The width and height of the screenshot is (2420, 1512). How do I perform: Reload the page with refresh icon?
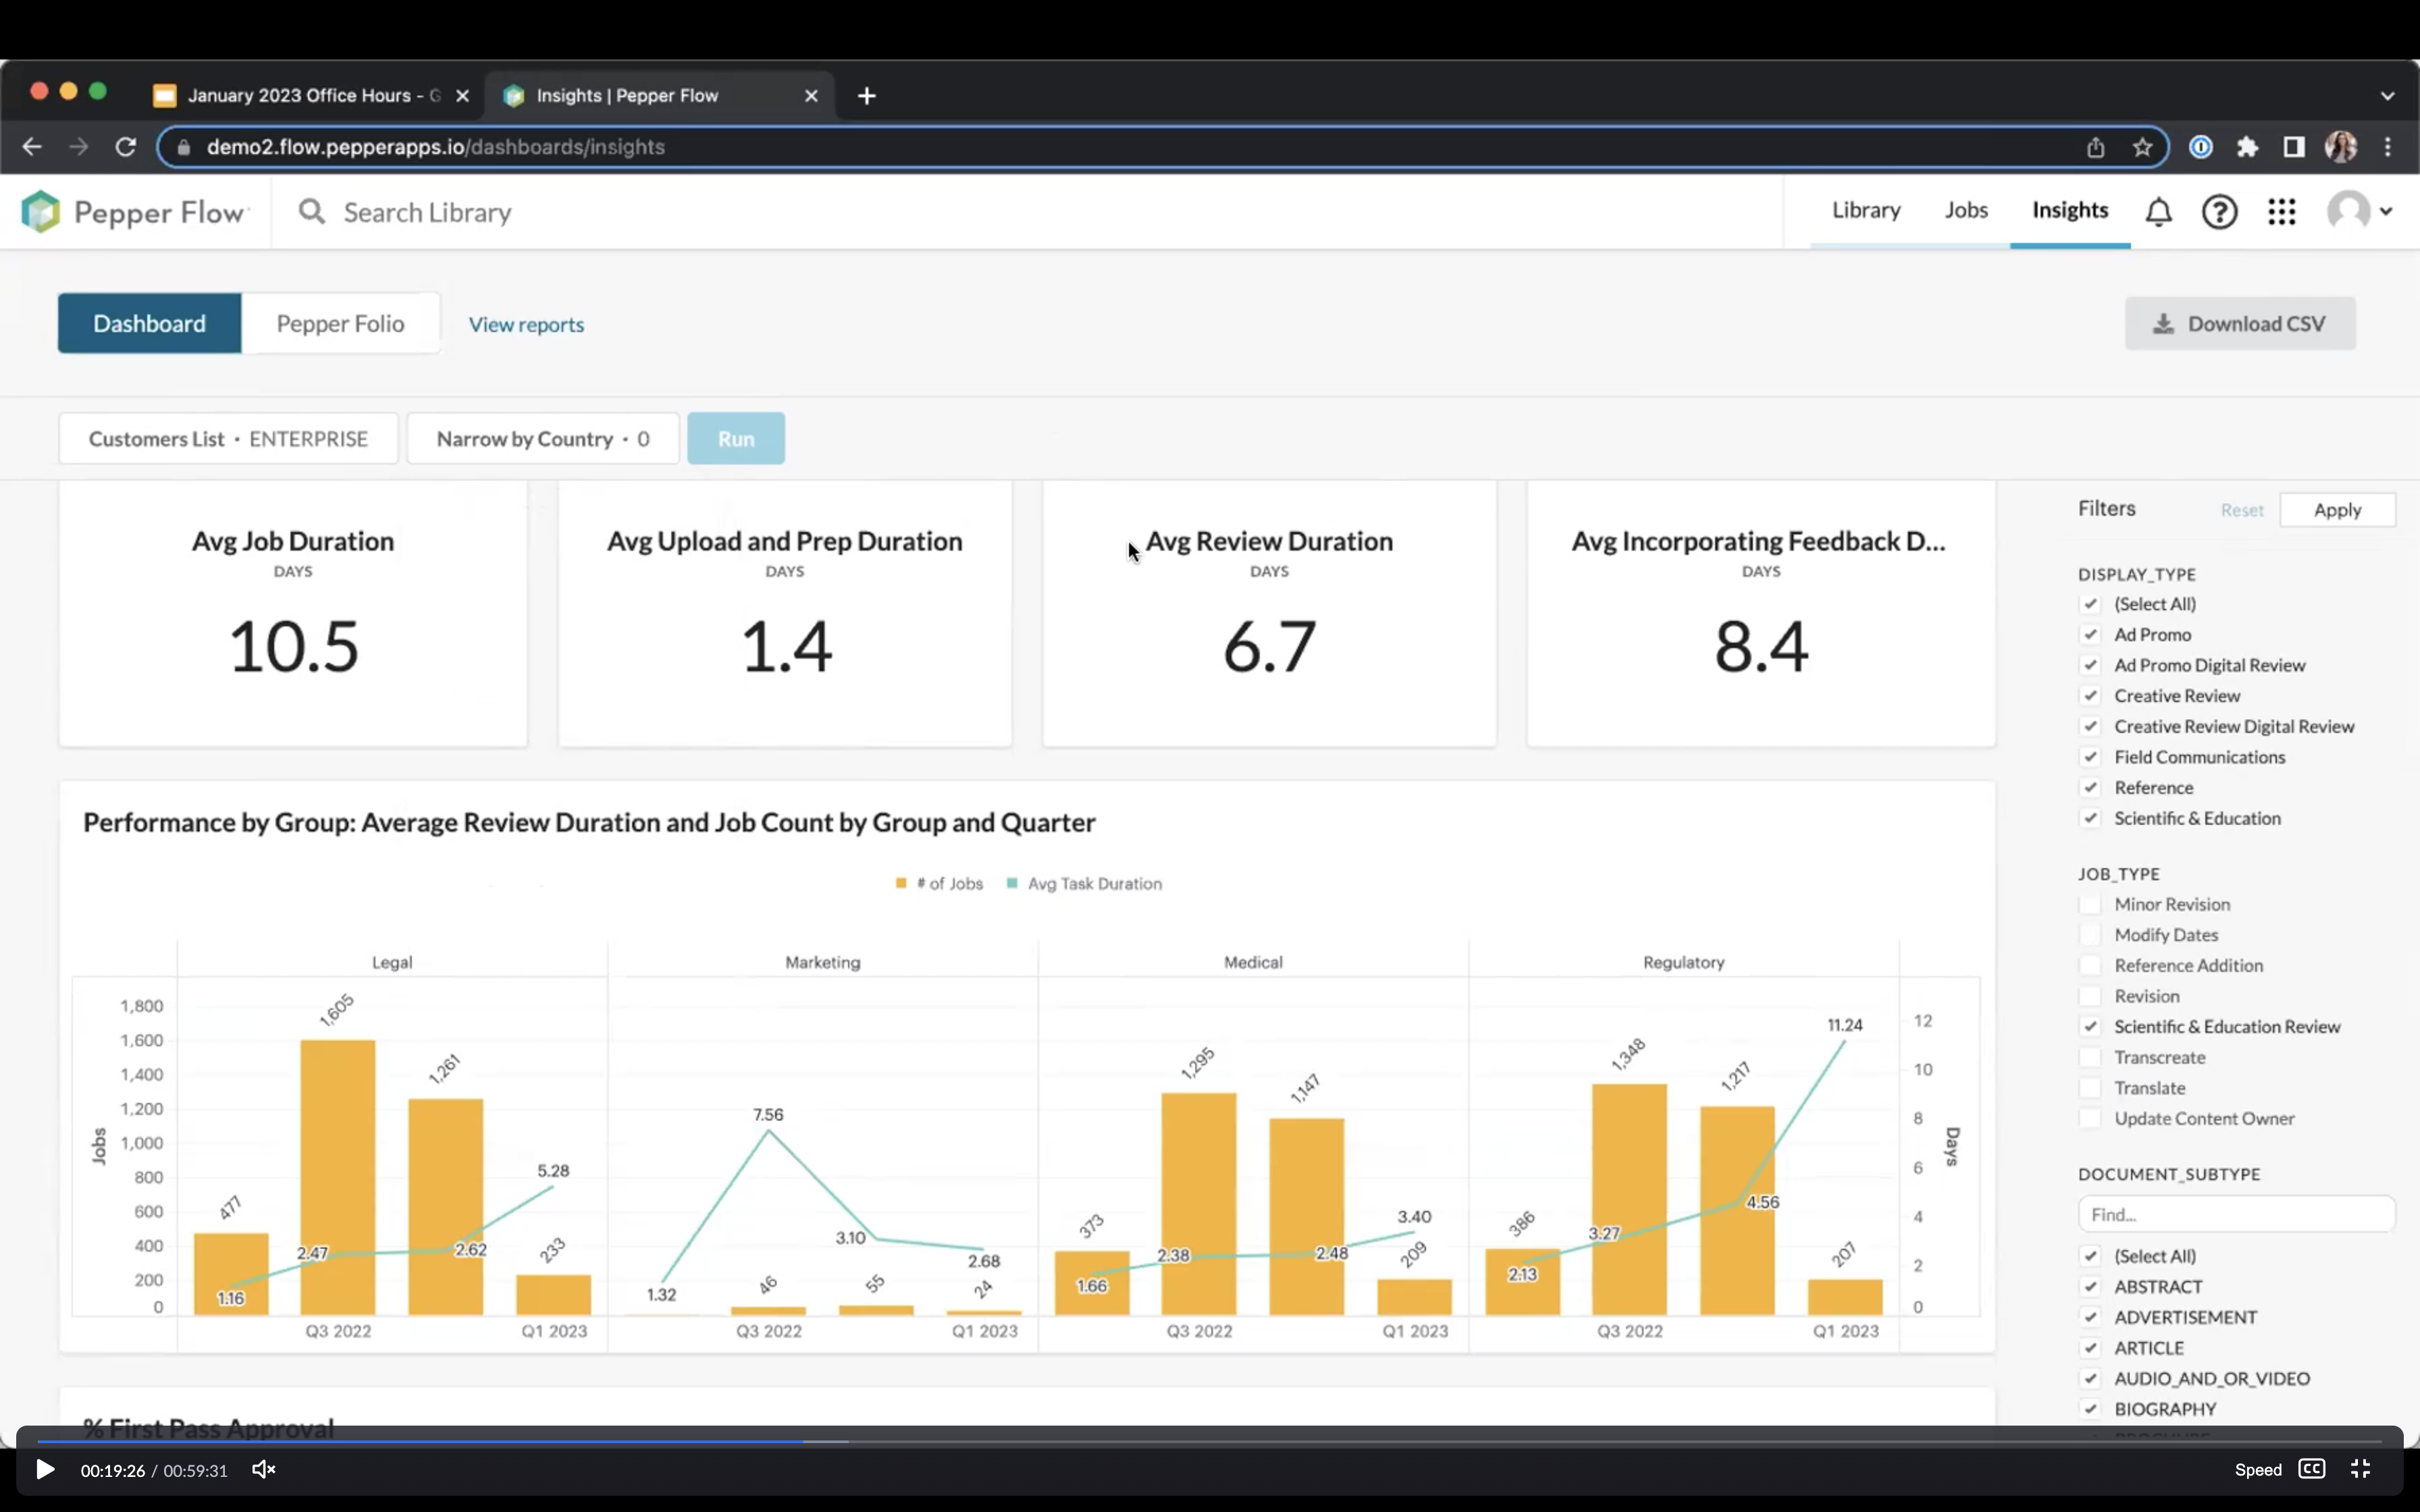pos(125,147)
